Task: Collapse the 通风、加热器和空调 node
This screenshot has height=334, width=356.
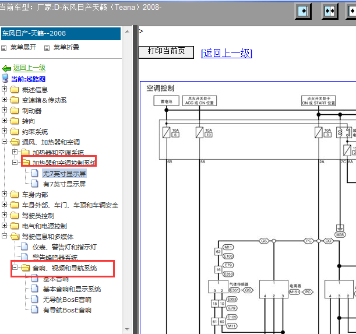Action: point(4,141)
